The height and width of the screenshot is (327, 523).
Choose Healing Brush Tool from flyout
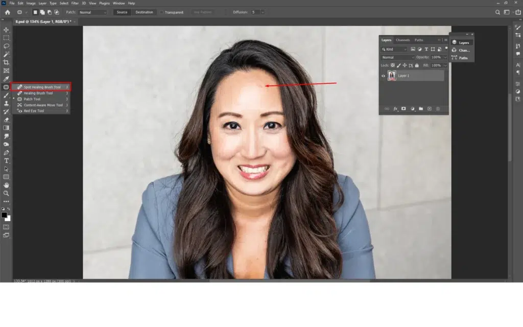[x=38, y=93]
